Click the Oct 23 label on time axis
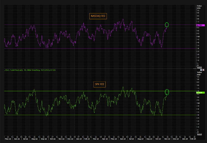The image size is (207, 143). (x=158, y=139)
